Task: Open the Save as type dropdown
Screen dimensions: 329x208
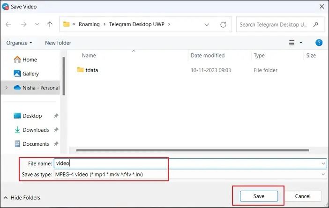Action: 323,174
